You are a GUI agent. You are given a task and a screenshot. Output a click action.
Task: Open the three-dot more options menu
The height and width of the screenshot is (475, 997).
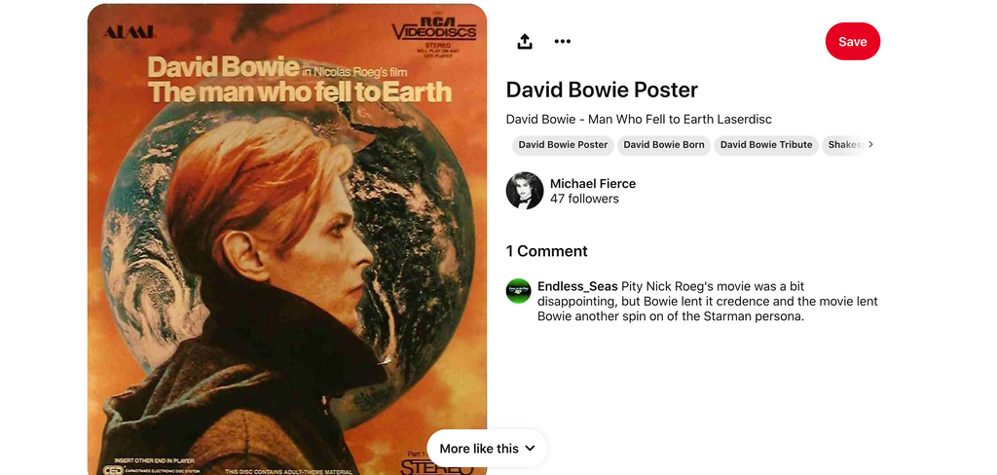(562, 41)
